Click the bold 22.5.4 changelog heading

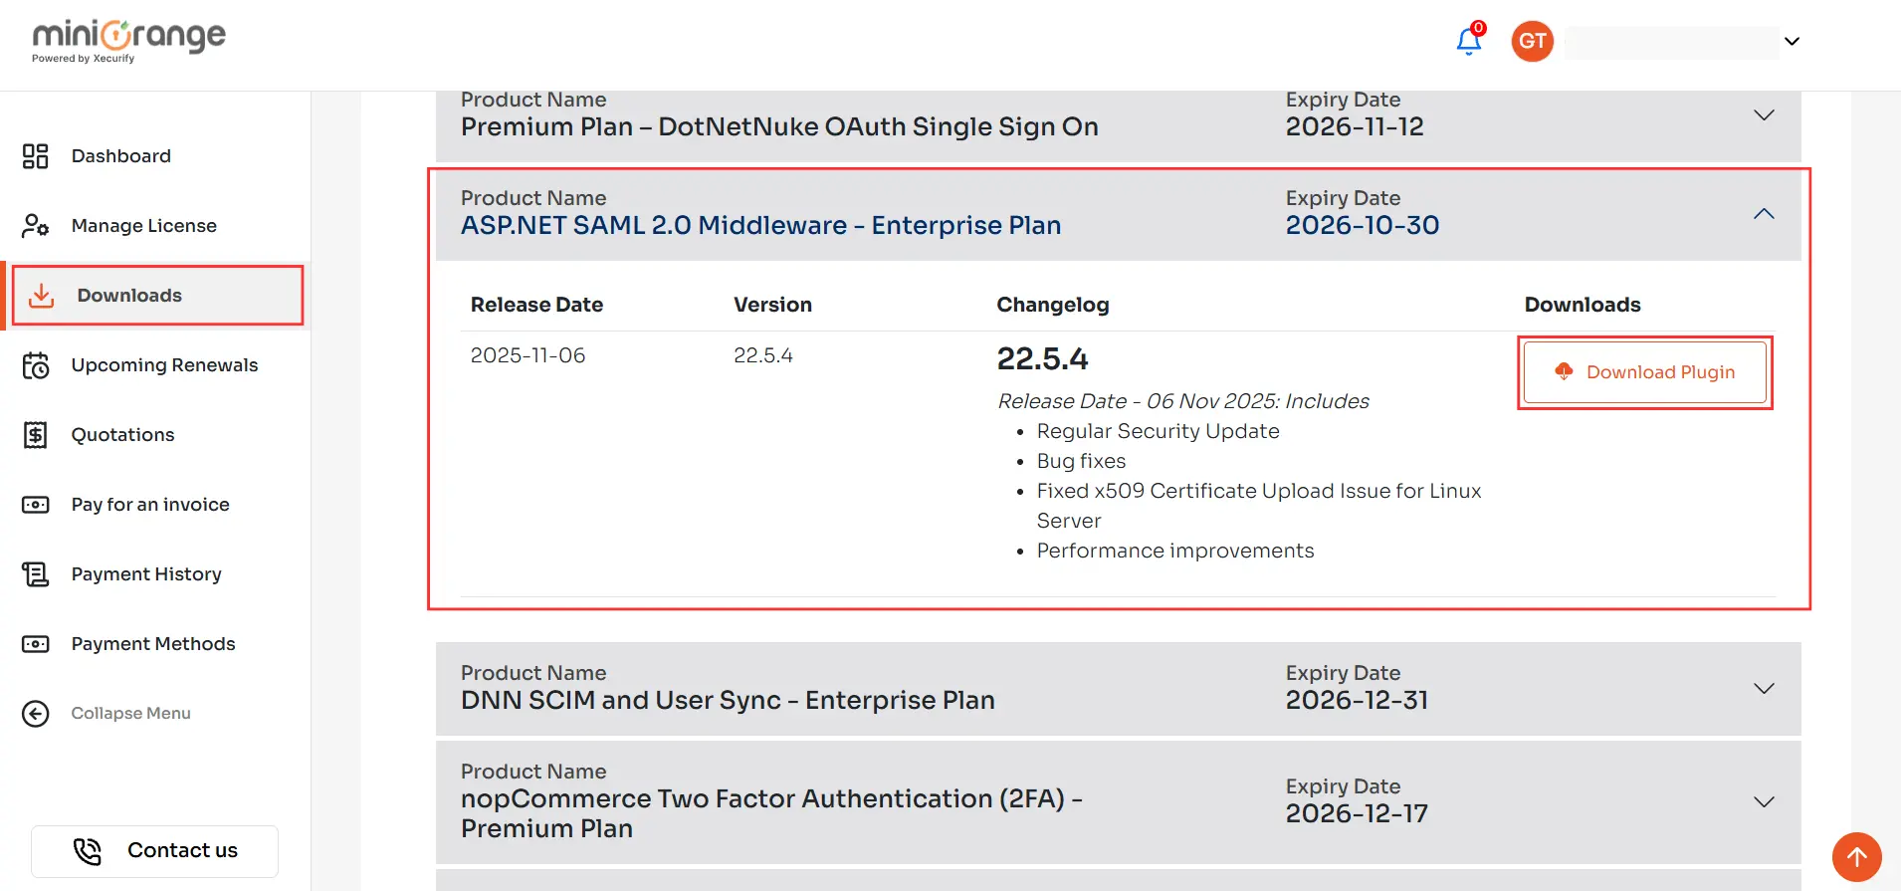[x=1043, y=358]
